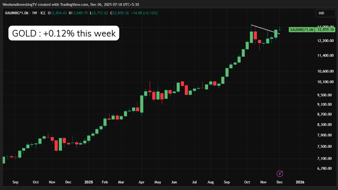Click the 10,100.00 price axis level

pyautogui.click(x=326, y=82)
